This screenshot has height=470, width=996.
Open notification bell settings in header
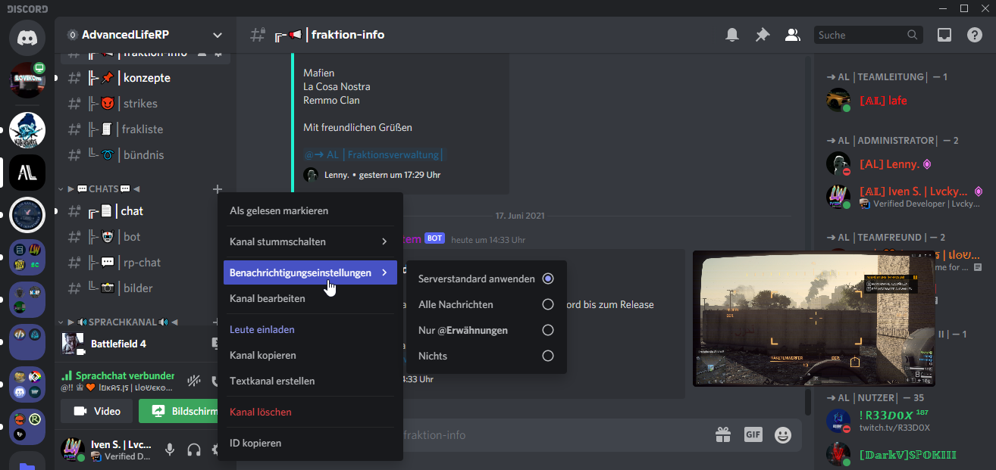click(732, 35)
